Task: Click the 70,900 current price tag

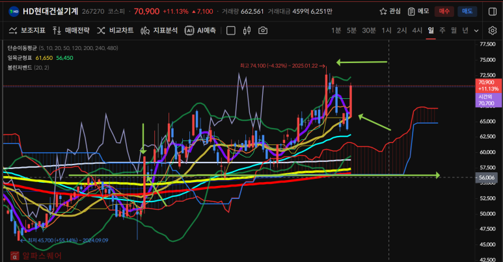Action: tap(488, 86)
